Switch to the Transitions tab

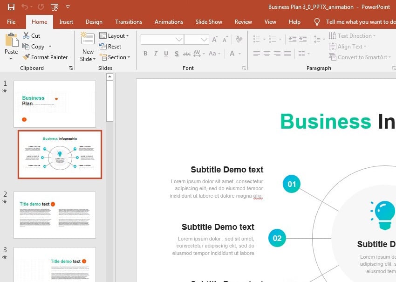(128, 22)
